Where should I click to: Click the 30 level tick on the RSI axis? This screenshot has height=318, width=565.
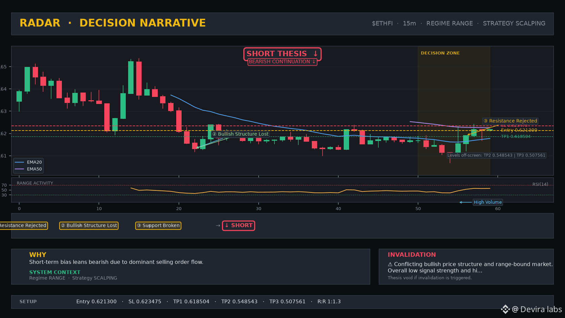pyautogui.click(x=4, y=195)
